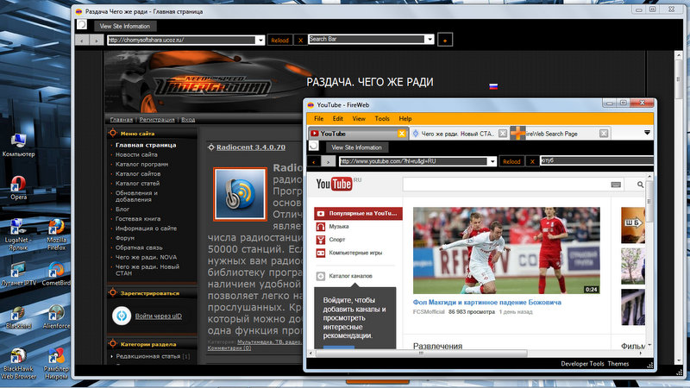Open Новости сайта in site menu
The width and height of the screenshot is (690, 388).
click(136, 155)
